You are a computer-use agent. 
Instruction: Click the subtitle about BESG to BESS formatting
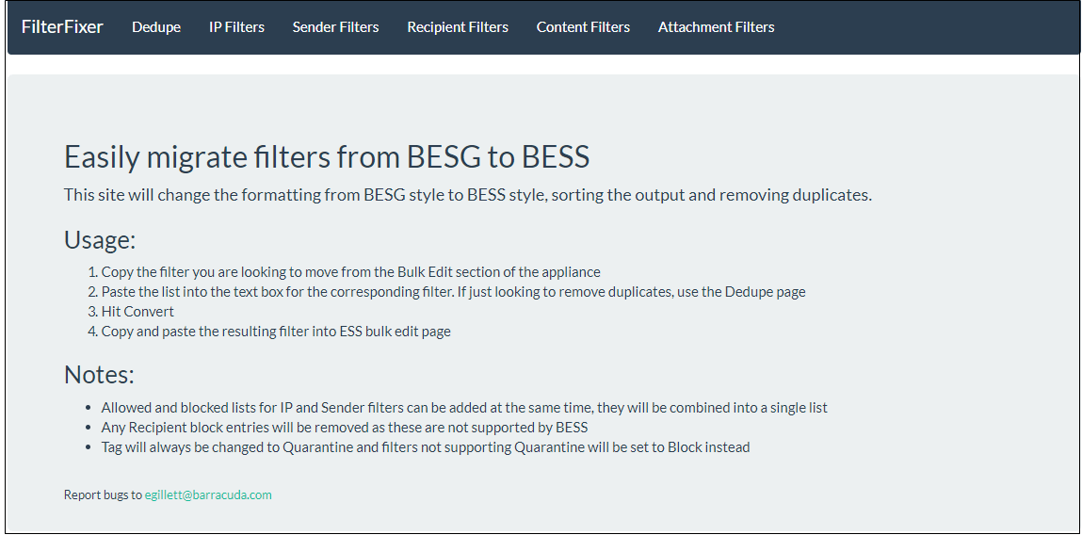point(468,195)
